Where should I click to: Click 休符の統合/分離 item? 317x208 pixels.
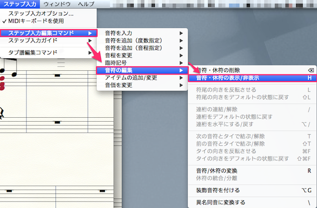(x=252, y=178)
